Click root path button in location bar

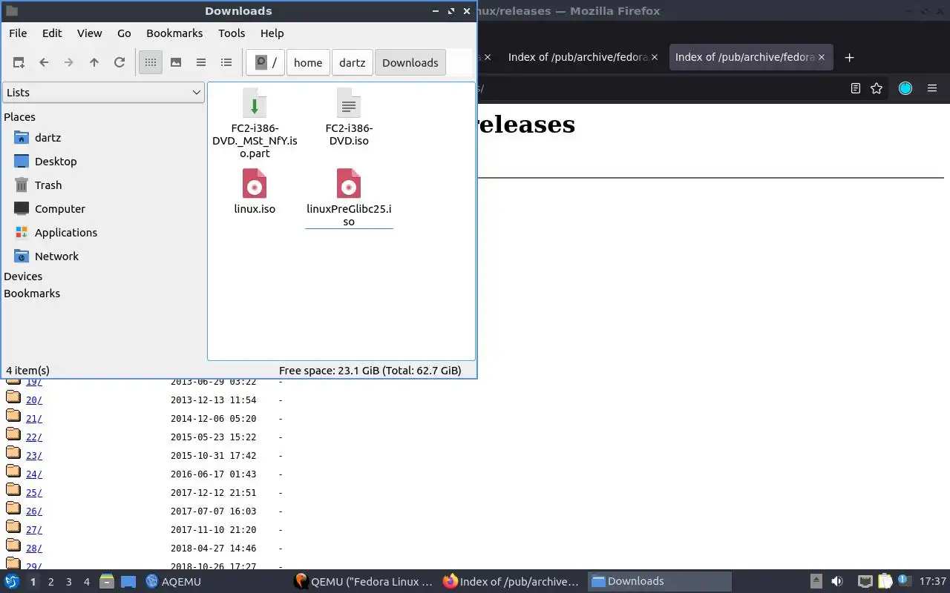266,63
